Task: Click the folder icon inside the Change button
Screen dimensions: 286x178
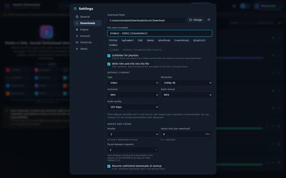Action: coord(191,20)
